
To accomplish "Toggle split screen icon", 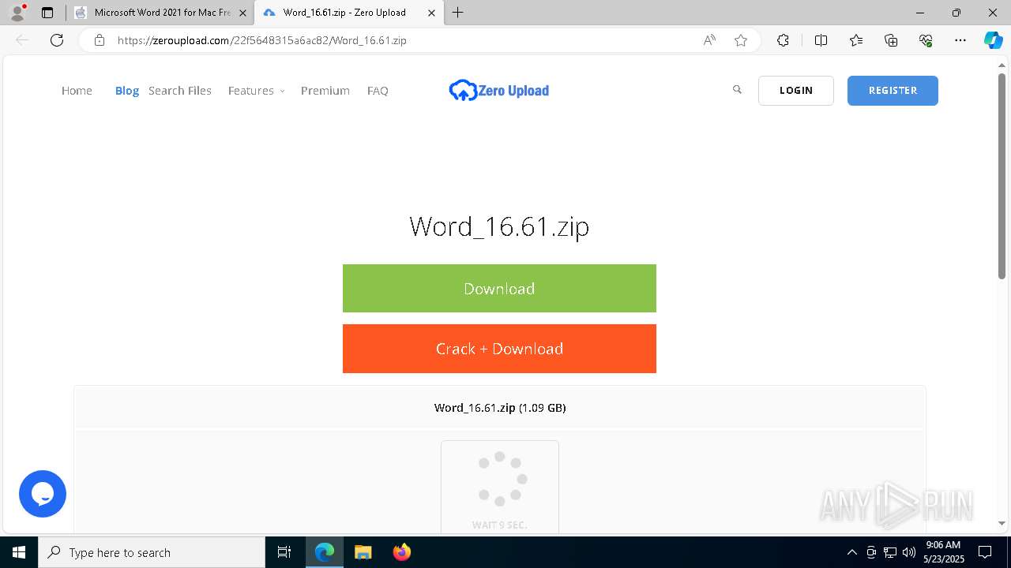I will coord(821,40).
